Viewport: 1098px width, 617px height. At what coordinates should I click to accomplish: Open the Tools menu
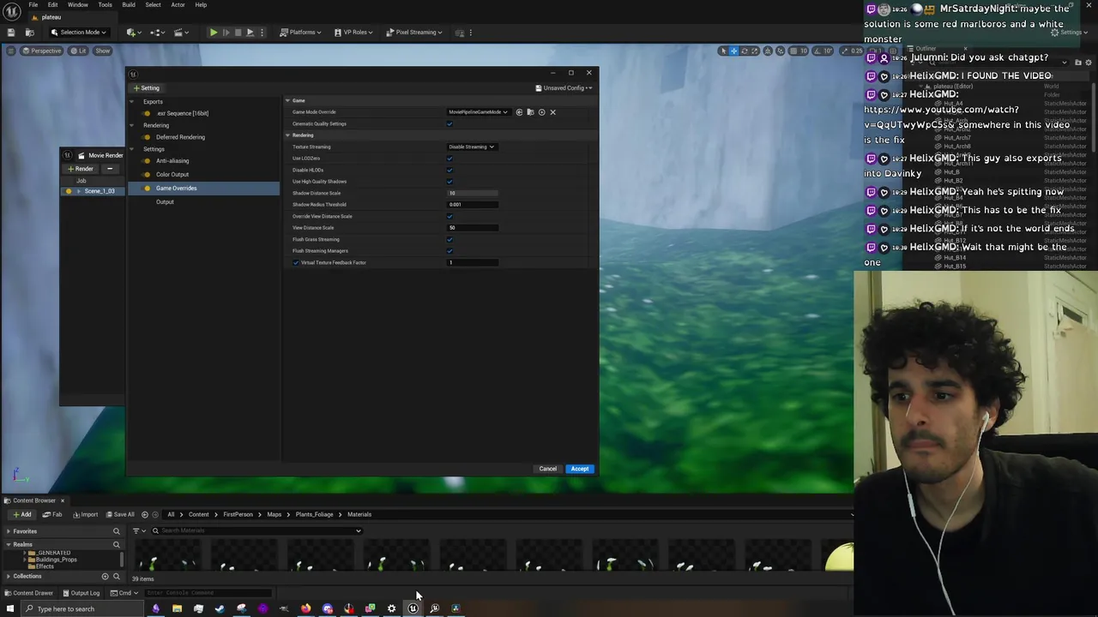tap(105, 5)
